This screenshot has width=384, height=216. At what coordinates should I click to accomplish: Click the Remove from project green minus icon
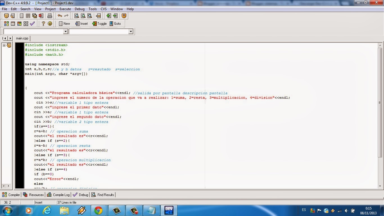tap(115, 16)
